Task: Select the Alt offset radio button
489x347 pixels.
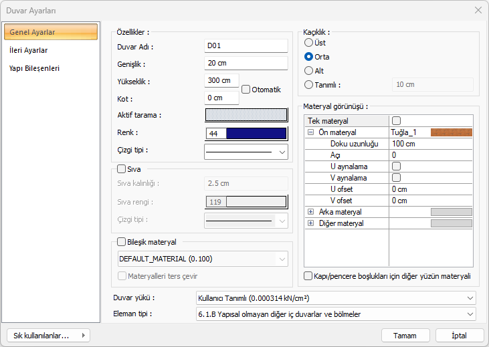Action: pos(308,70)
